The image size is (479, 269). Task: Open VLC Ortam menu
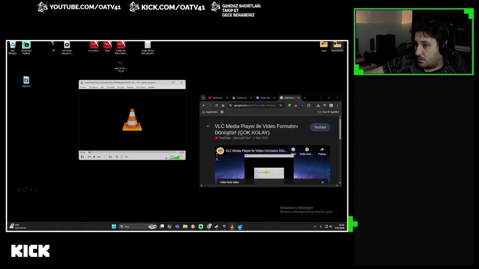[83, 87]
